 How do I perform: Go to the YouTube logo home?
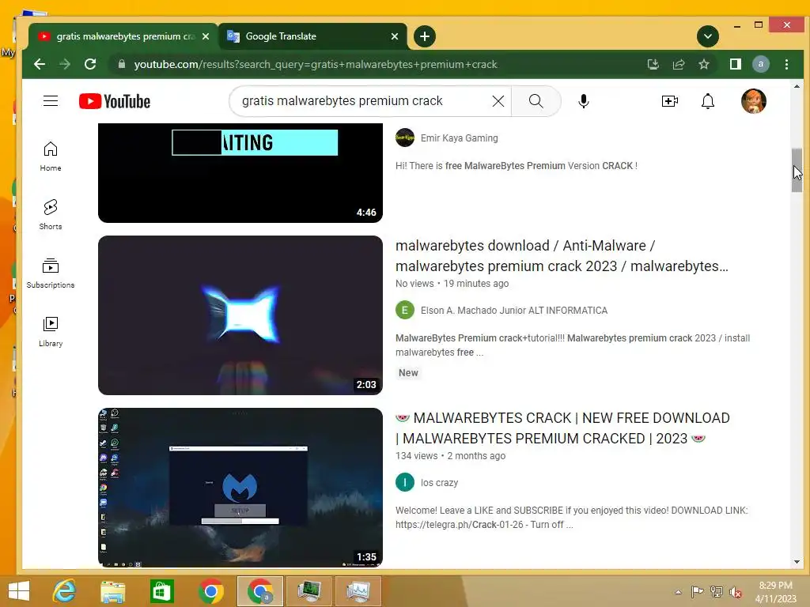click(115, 101)
